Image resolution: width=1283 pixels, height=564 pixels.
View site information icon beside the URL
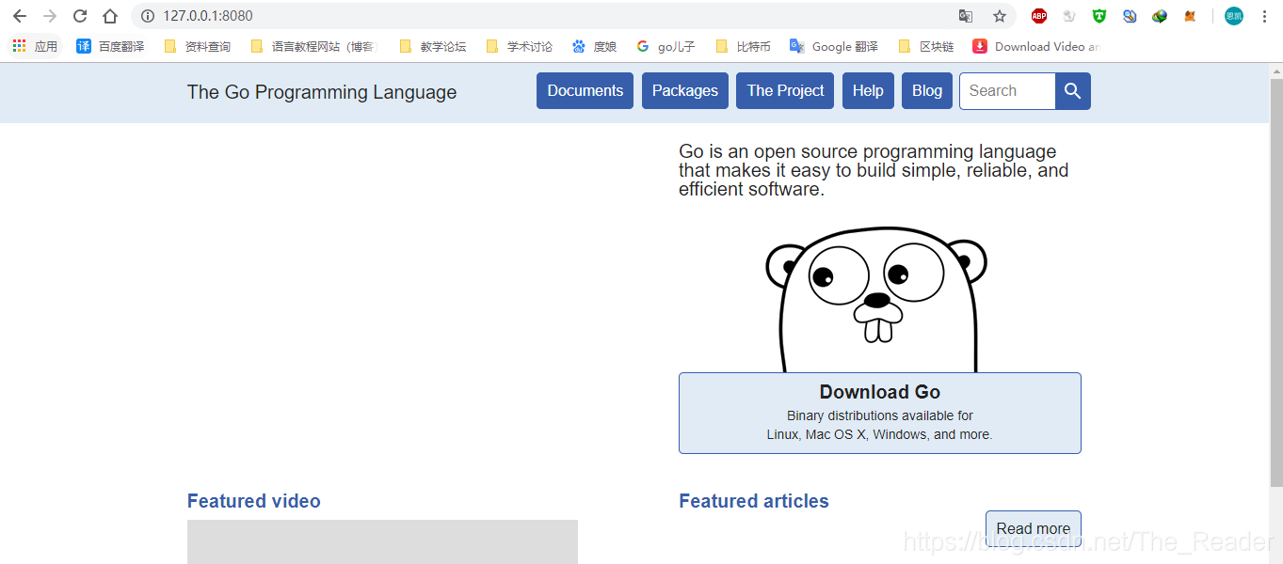(x=147, y=16)
